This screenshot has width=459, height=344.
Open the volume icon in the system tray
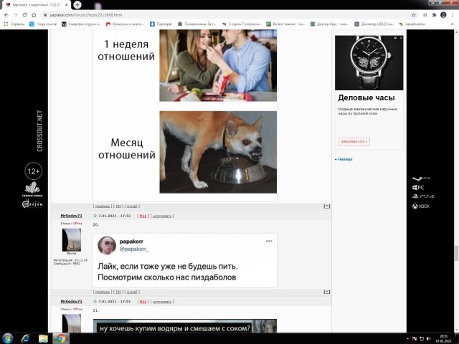429,339
